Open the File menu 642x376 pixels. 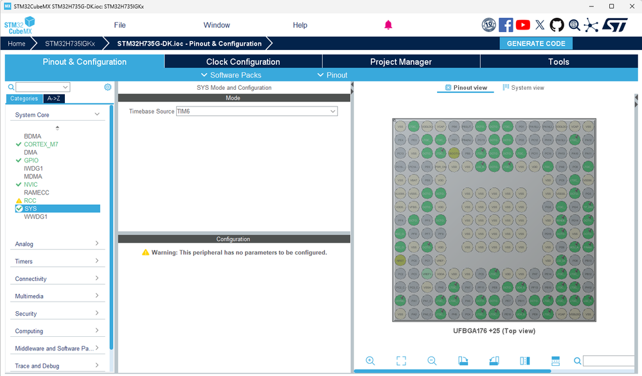(120, 25)
